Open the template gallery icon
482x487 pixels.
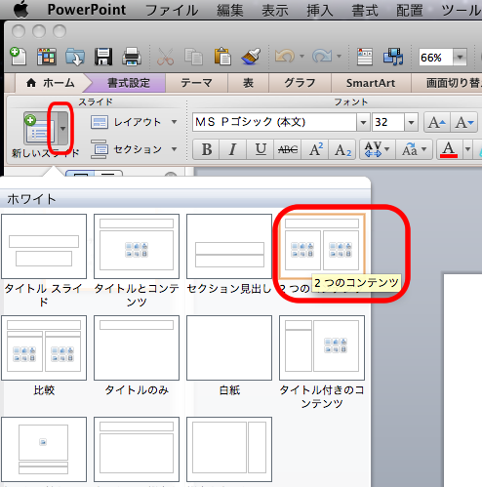(x=47, y=57)
